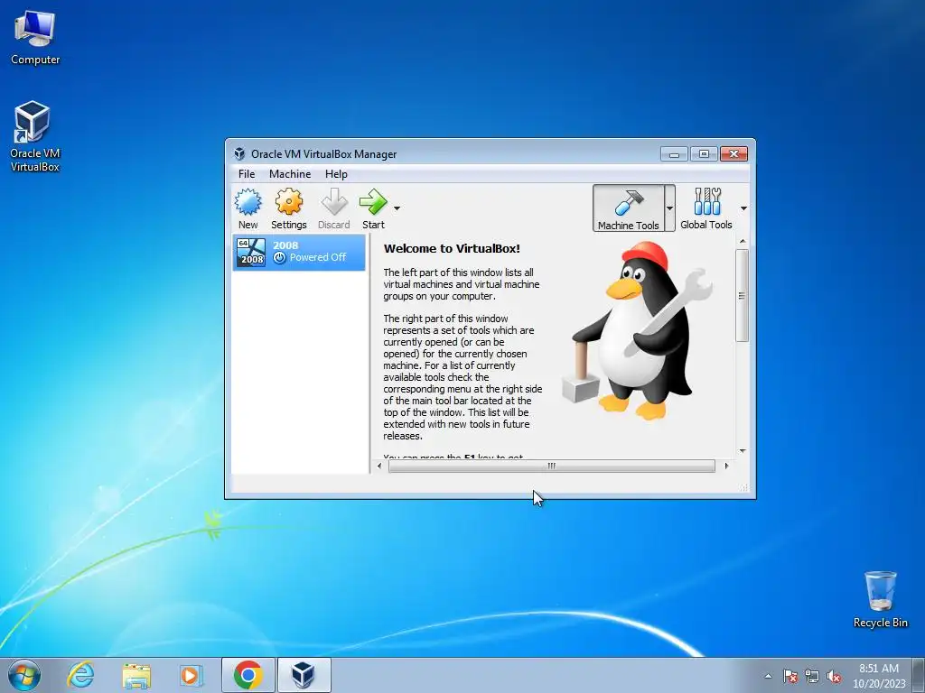Expand the Start button dropdown arrow

tap(397, 208)
